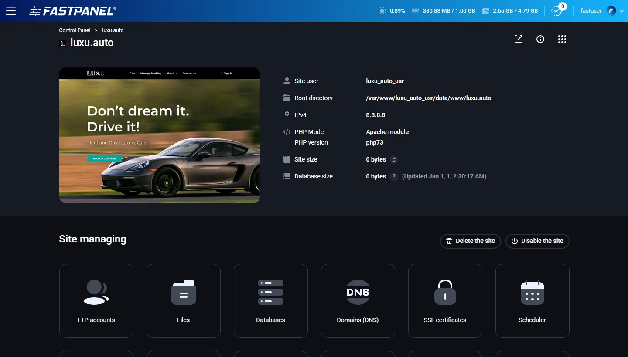Open the Databases card
628x357 pixels.
pyautogui.click(x=271, y=301)
